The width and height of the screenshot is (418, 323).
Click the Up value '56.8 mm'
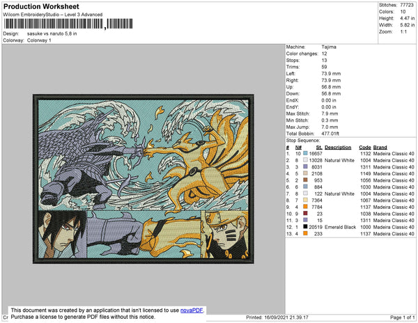click(331, 87)
